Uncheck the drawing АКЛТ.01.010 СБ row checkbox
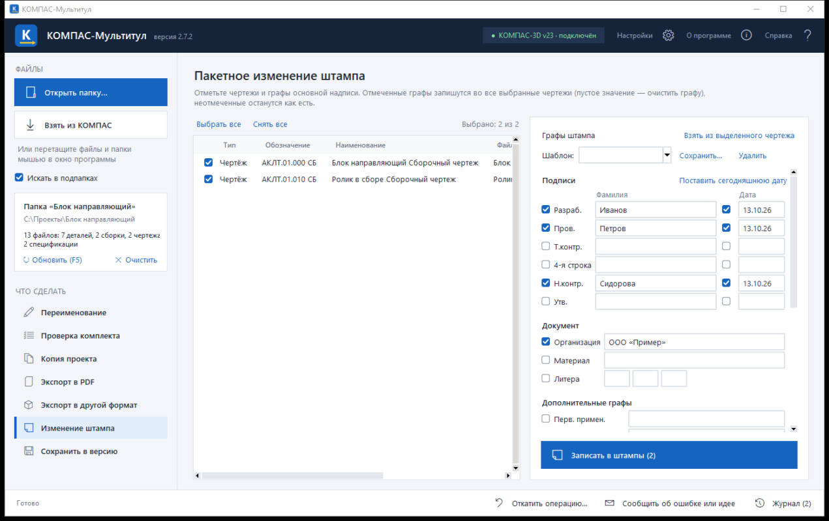The height and width of the screenshot is (521, 829). tap(209, 179)
